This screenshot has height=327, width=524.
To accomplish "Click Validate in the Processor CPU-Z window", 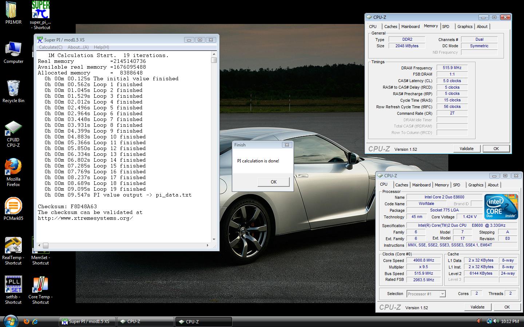I will [x=477, y=307].
